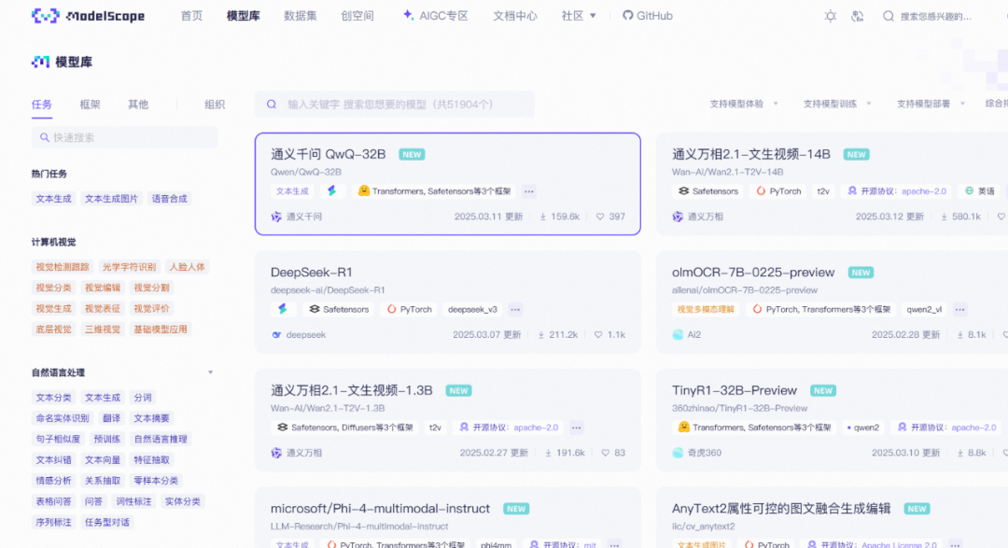The width and height of the screenshot is (1008, 548).
Task: Filter by 命名实体识别 tag
Action: tap(63, 418)
